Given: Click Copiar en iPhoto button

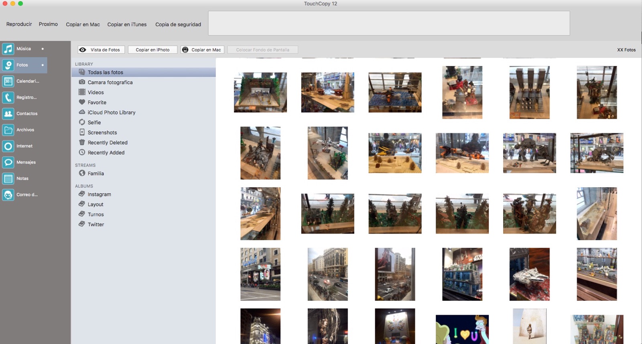Looking at the screenshot, I should (152, 50).
